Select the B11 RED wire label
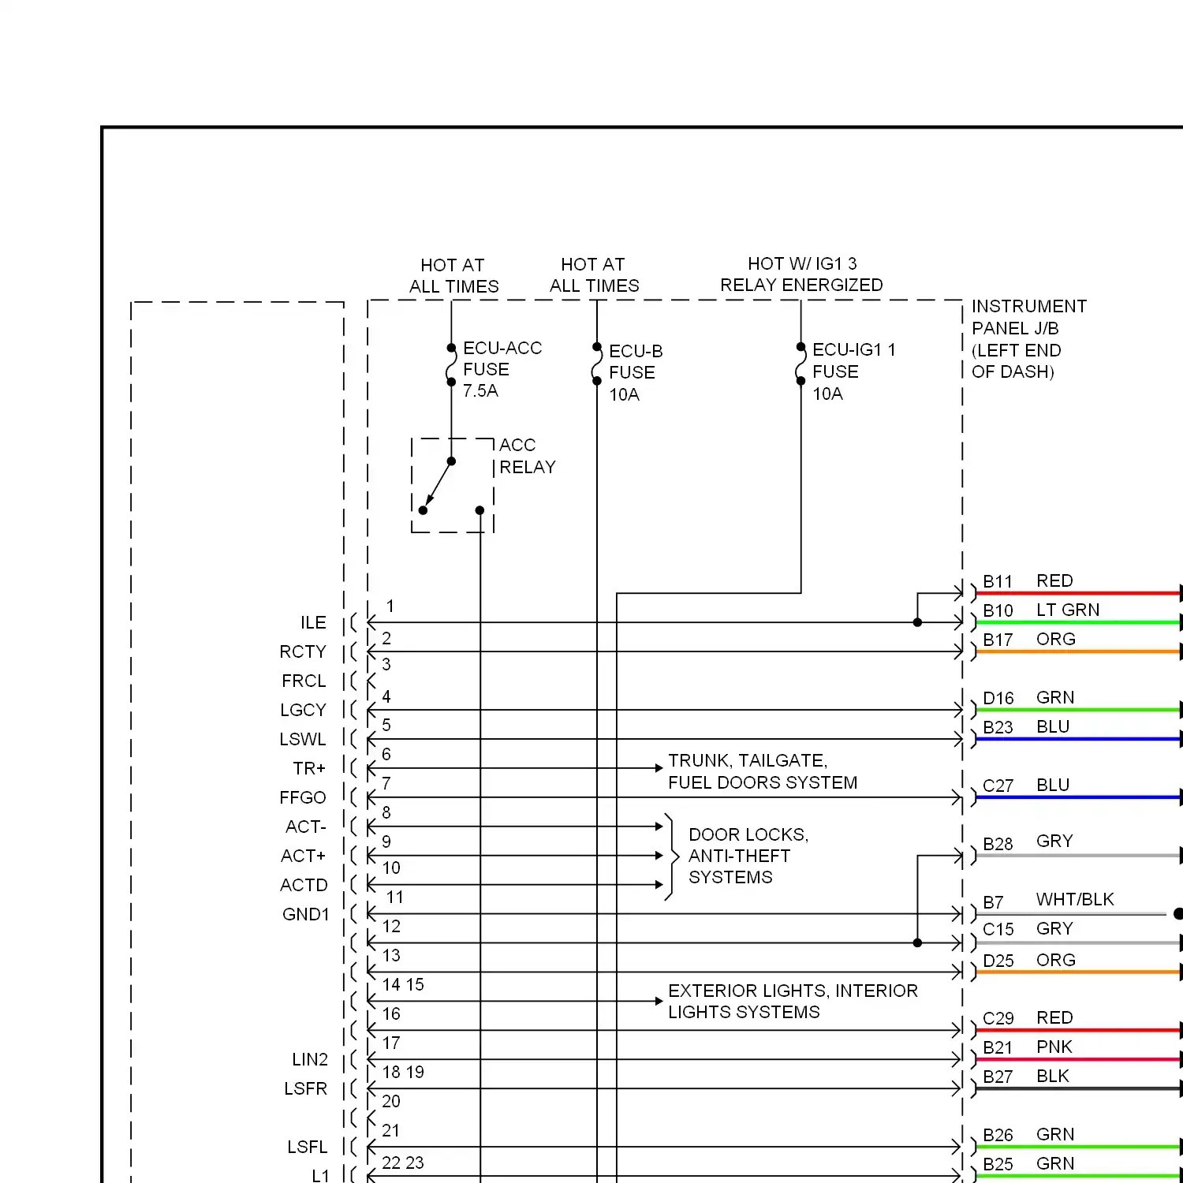1183x1183 pixels. click(1028, 581)
